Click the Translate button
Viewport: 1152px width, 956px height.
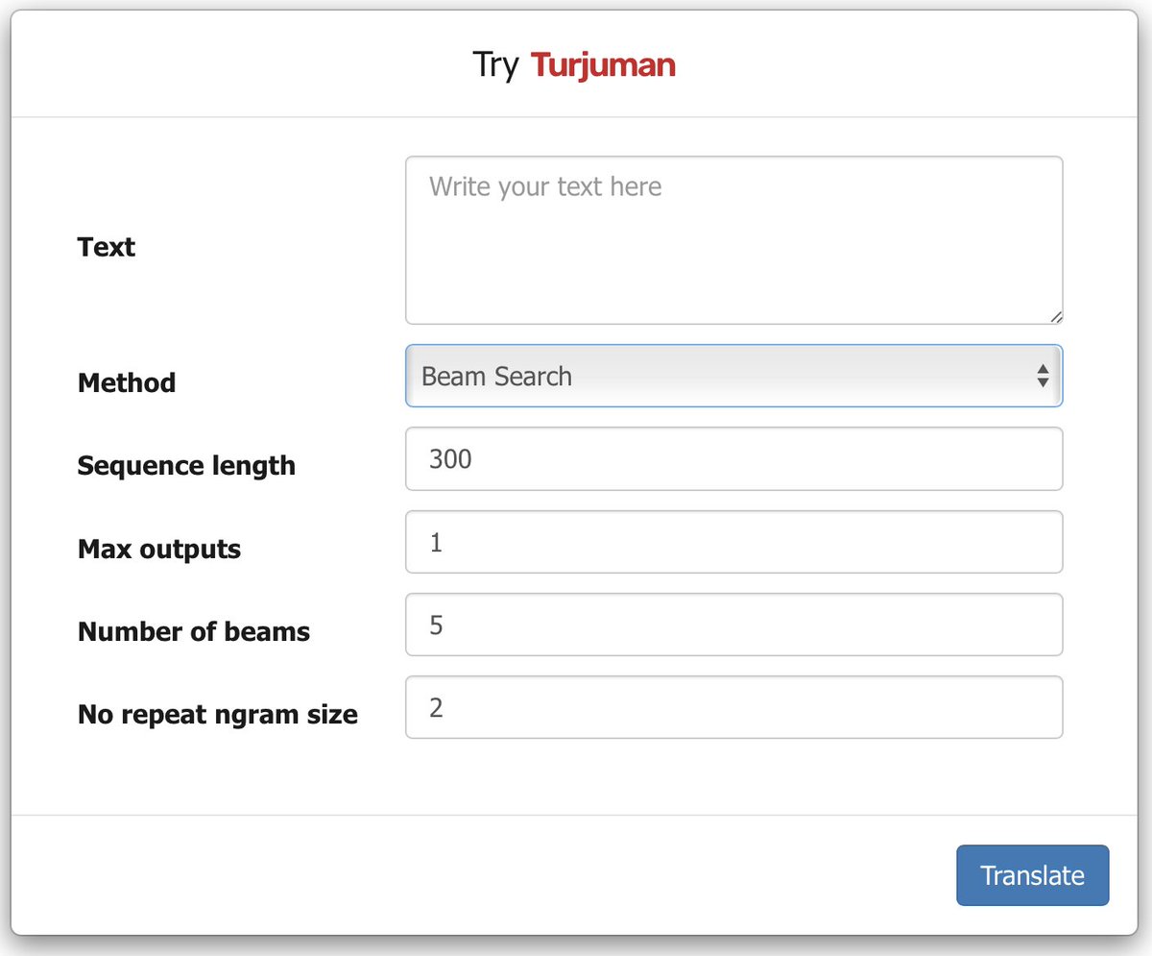pos(1032,875)
